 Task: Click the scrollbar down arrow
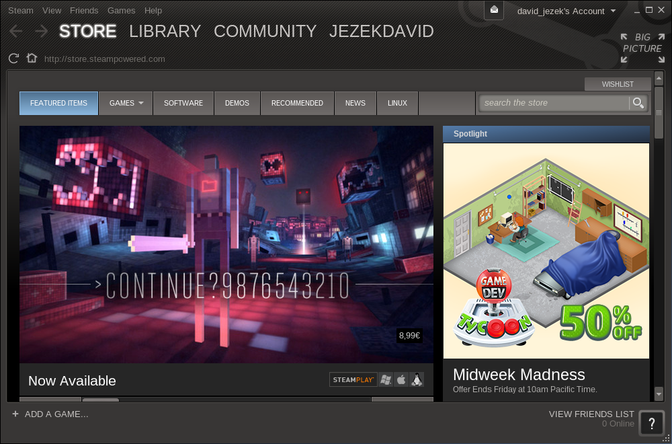point(659,393)
